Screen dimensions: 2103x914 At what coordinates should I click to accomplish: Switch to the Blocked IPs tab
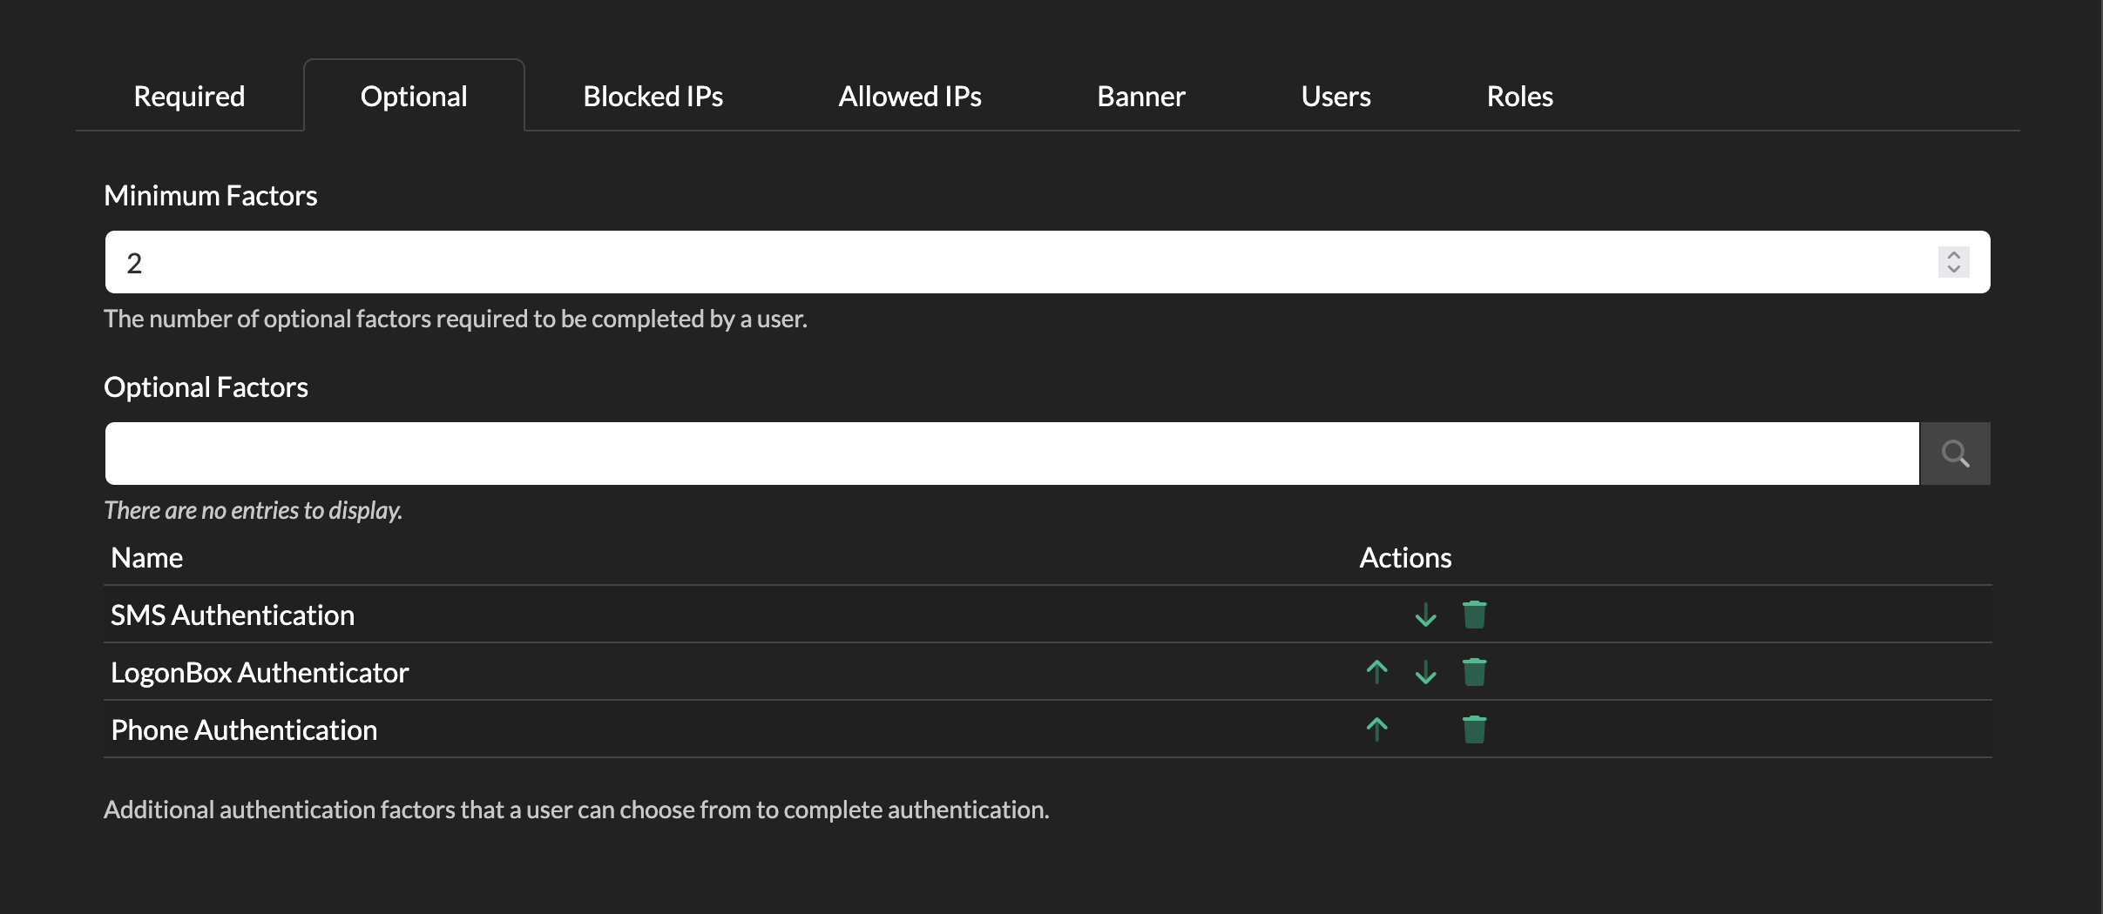coord(653,97)
